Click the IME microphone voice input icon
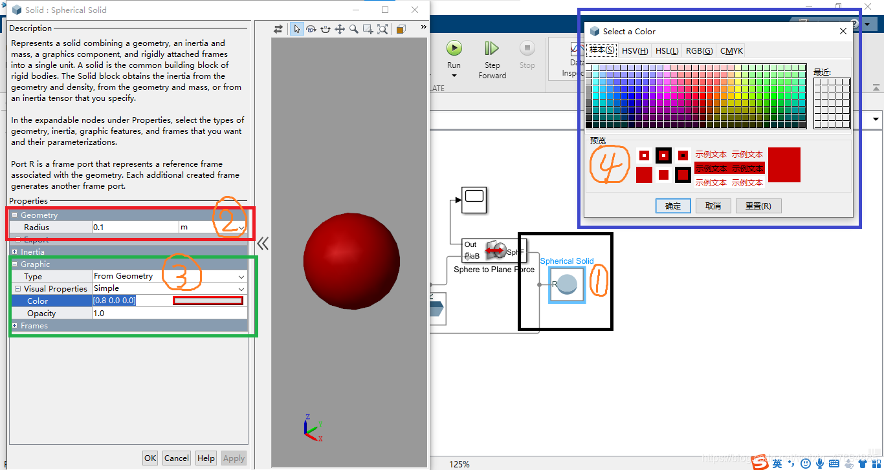The height and width of the screenshot is (470, 884). click(820, 463)
